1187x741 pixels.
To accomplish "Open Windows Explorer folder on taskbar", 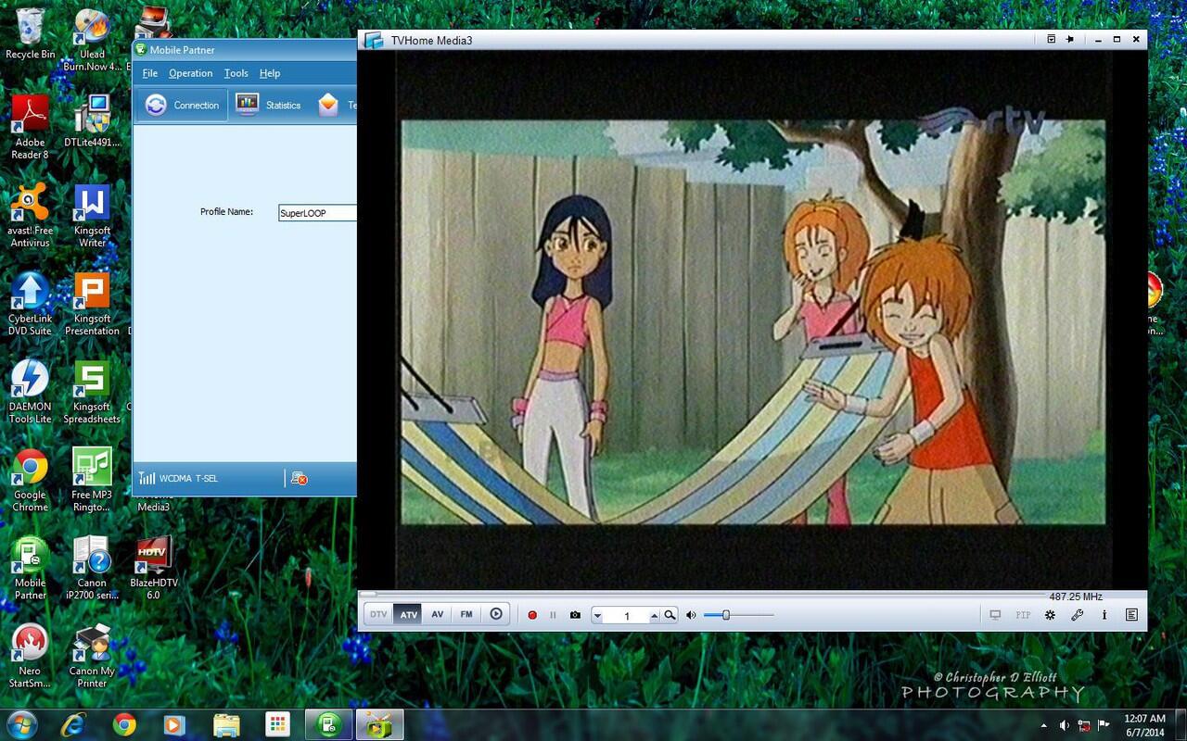I will (x=226, y=724).
